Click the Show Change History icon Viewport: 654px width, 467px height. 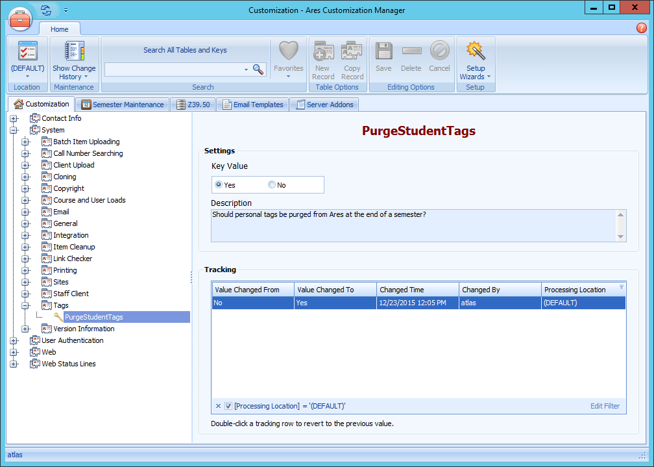pyautogui.click(x=73, y=52)
